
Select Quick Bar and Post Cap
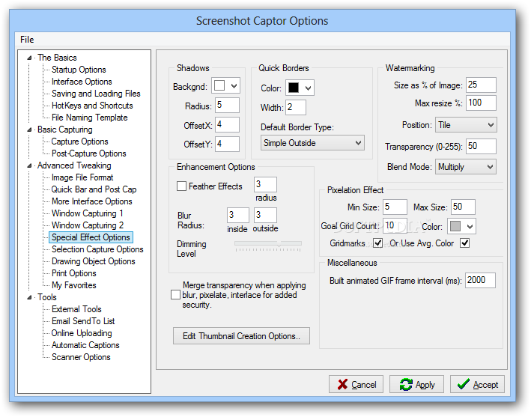(94, 189)
